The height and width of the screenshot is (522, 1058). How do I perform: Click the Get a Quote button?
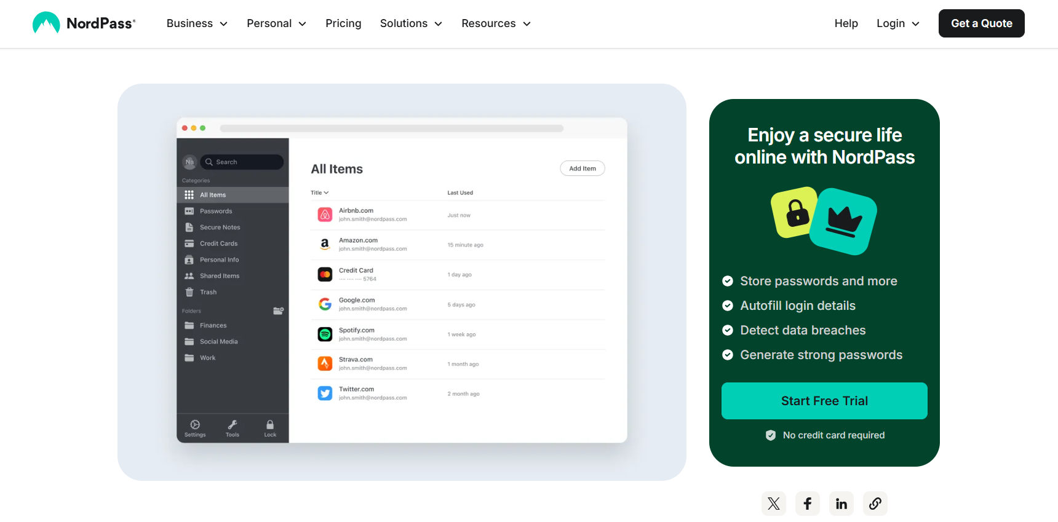(x=981, y=23)
